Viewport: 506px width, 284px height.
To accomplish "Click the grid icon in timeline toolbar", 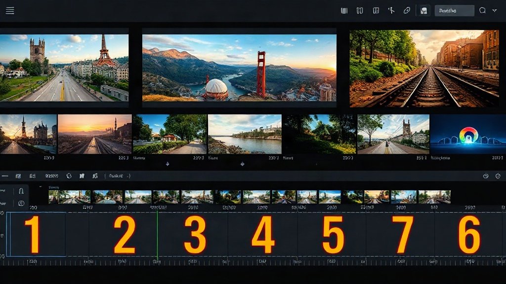I will 18,176.
